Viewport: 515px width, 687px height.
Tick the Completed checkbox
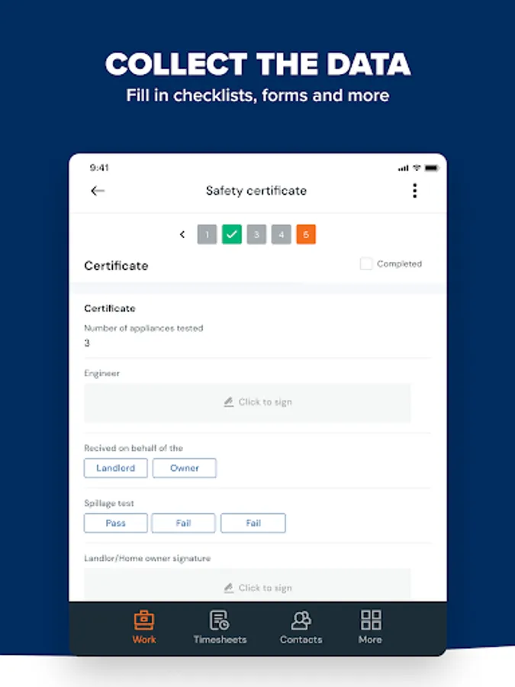click(x=365, y=264)
